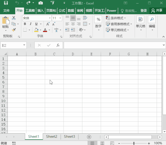Apply cell borders using the border icon
Screen dimensions: 166x145
[x=25, y=30]
